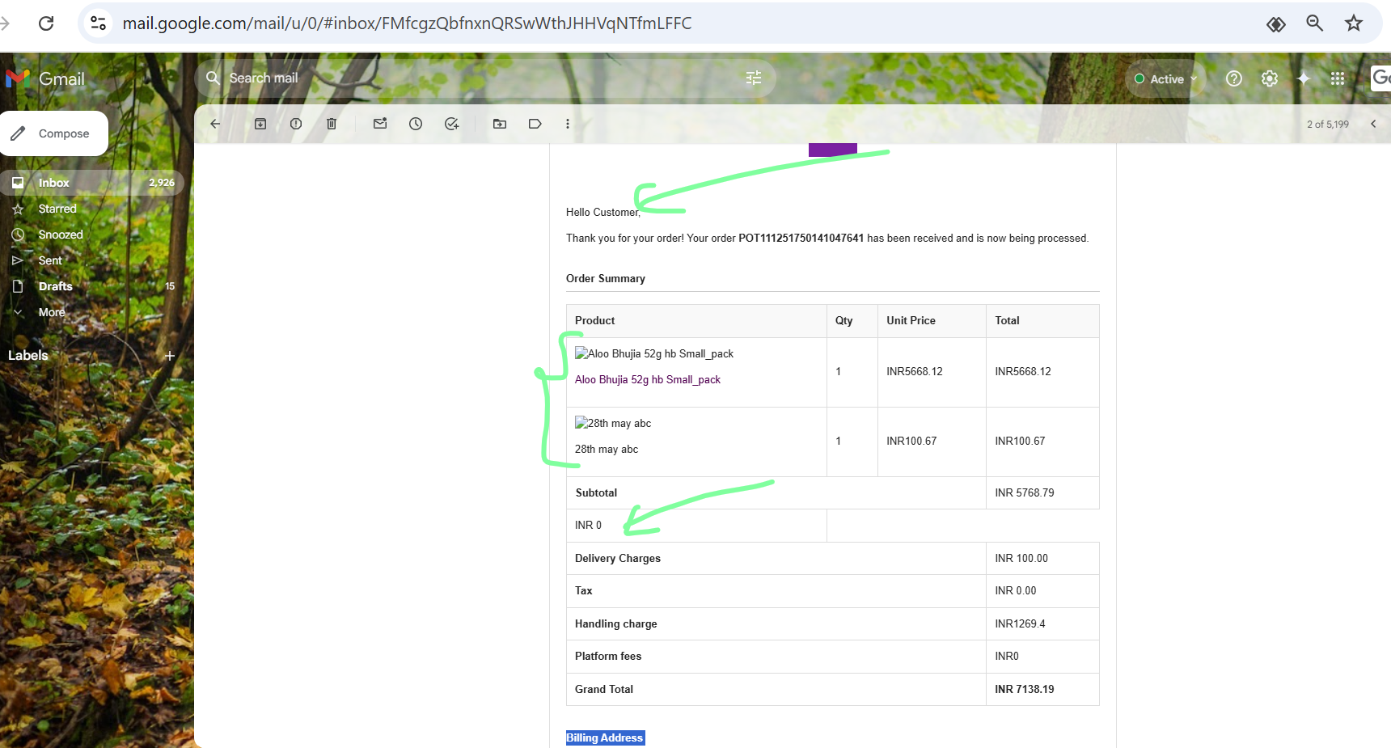
Task: Open site information icon in address bar
Action: click(99, 23)
